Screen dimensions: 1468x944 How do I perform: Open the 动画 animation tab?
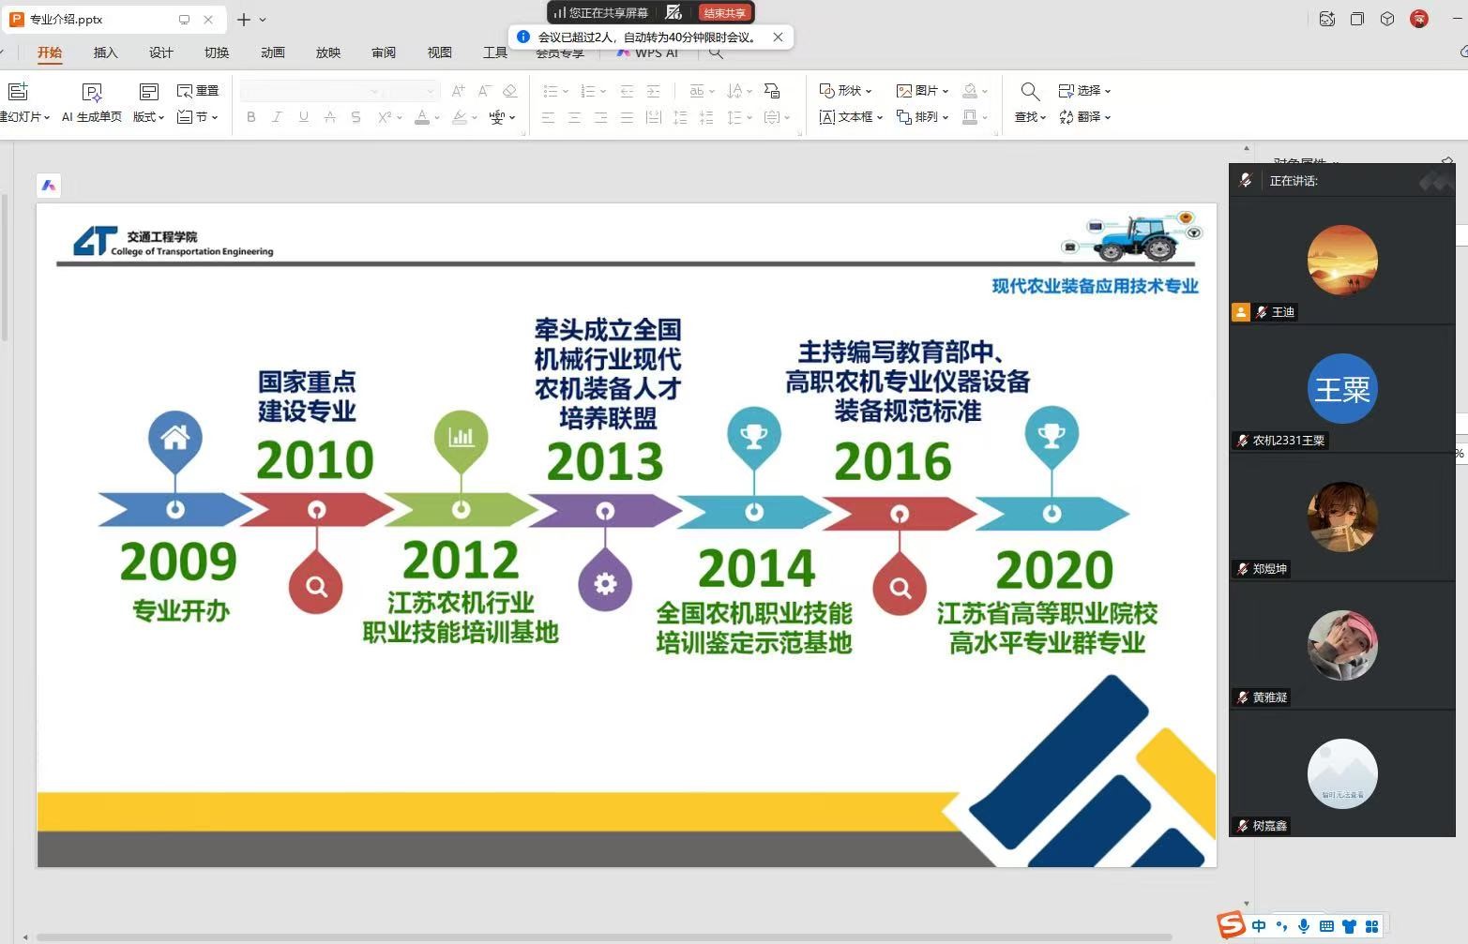pyautogui.click(x=272, y=52)
